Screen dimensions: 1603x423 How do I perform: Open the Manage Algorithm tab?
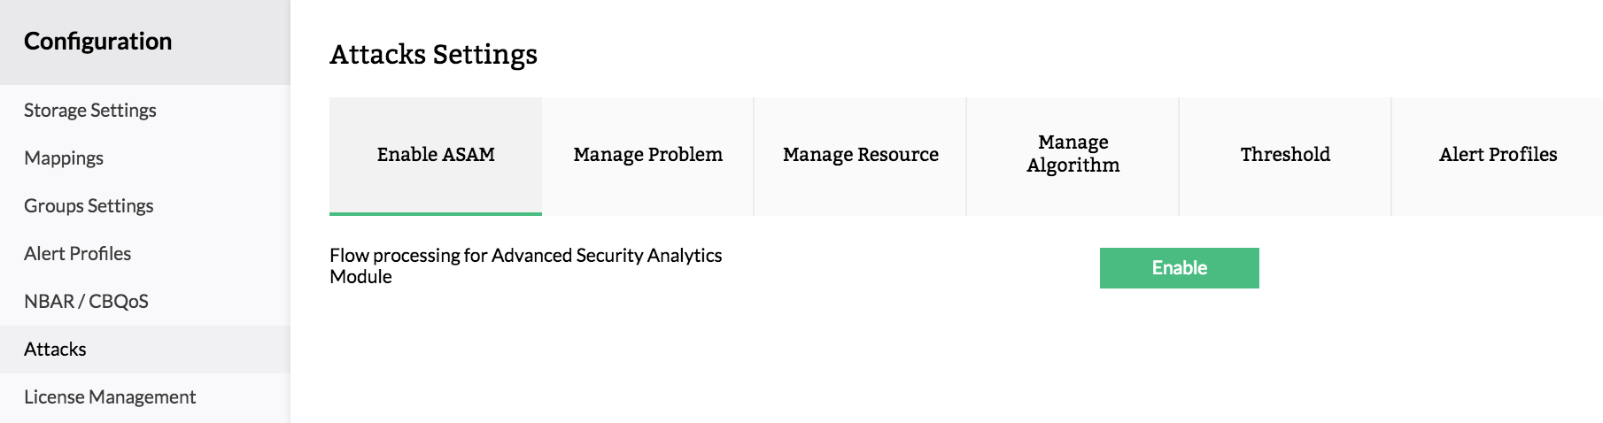pos(1073,154)
